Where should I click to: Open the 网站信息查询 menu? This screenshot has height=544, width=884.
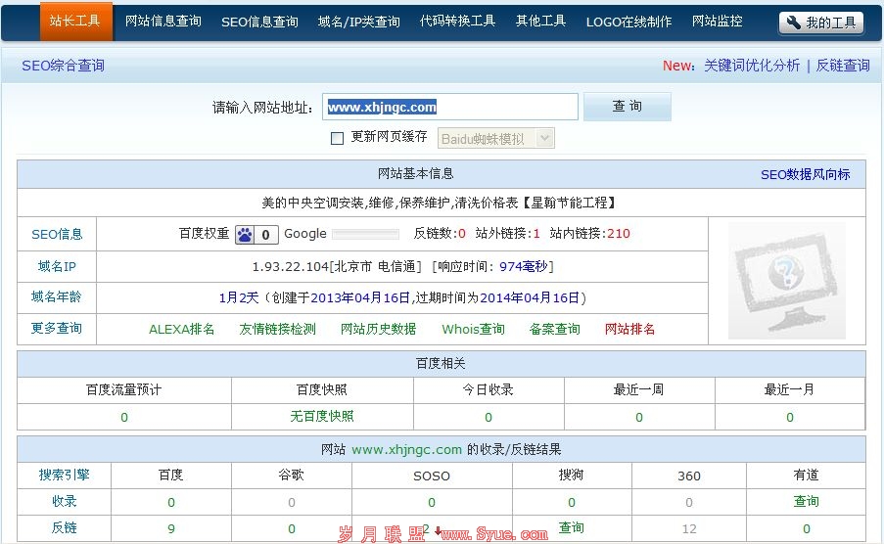pyautogui.click(x=163, y=22)
